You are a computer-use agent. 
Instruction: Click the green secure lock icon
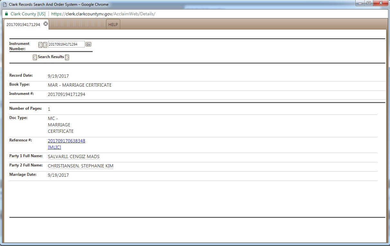pos(6,14)
